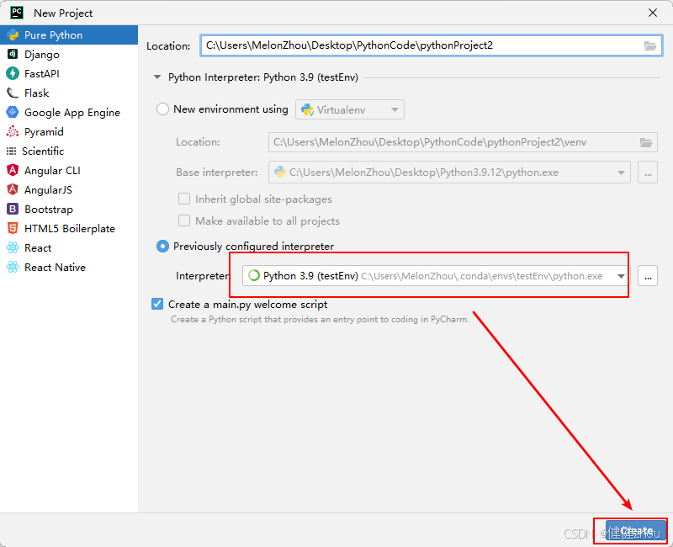Click the Pyramid red icon
Viewport: 673px width, 547px height.
coord(13,131)
